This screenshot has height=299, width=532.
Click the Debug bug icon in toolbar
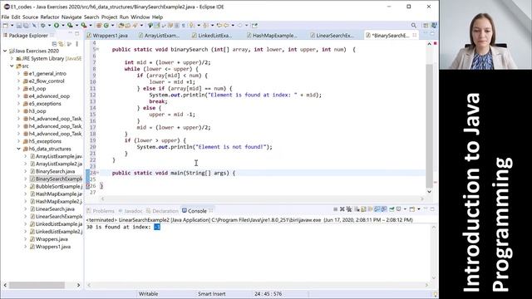click(x=43, y=26)
